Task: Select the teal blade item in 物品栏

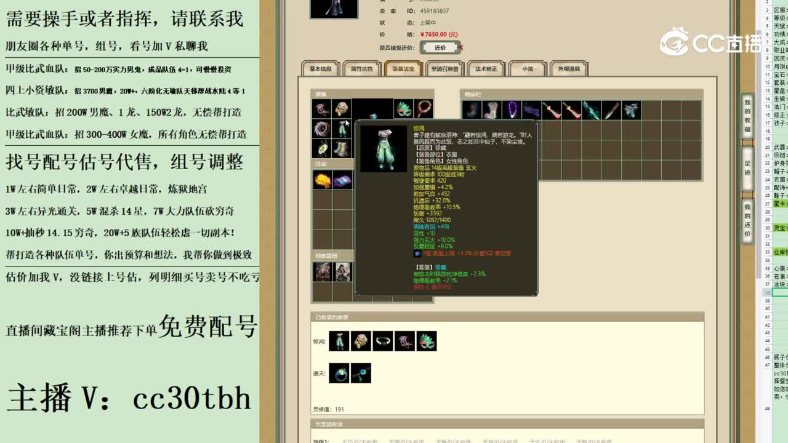Action: [x=592, y=110]
